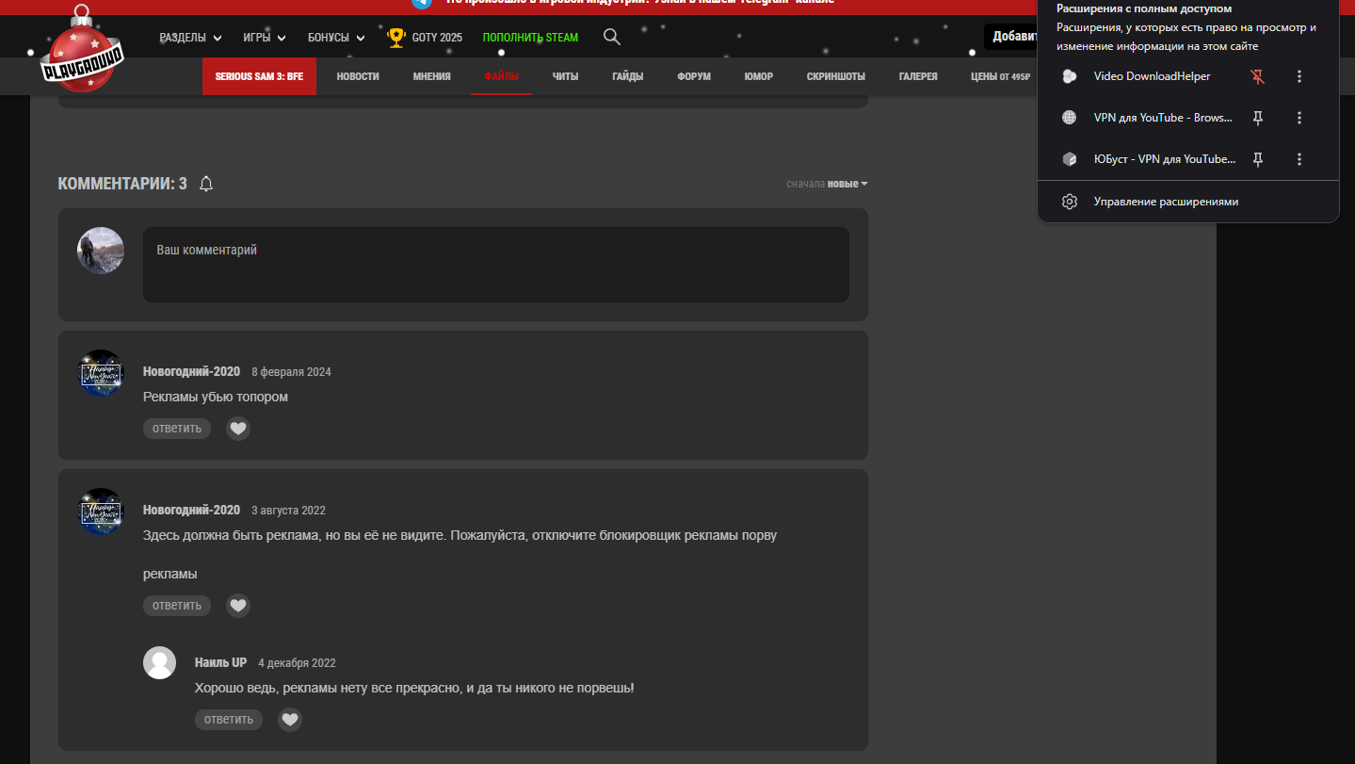Toggle pin for ЮБуст extension

1257,159
